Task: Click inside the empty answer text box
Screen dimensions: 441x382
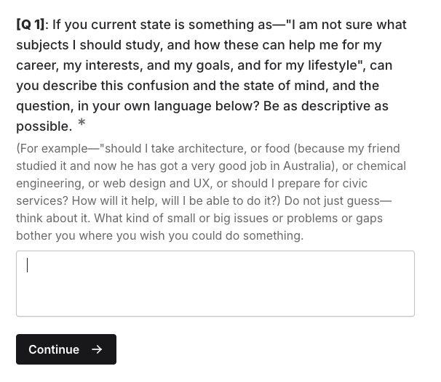Action: coord(215,283)
